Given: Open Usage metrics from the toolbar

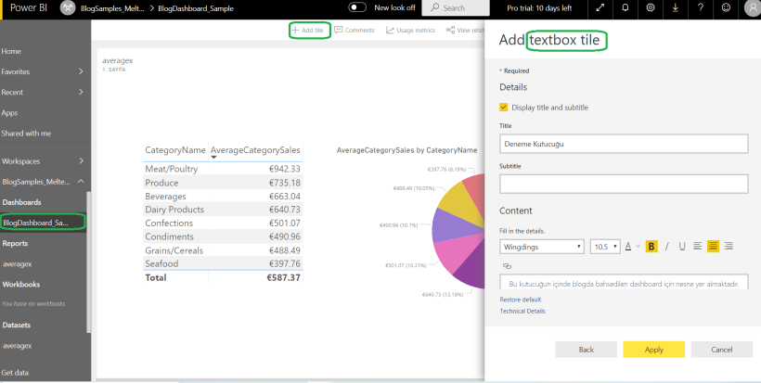Looking at the screenshot, I should (x=410, y=31).
